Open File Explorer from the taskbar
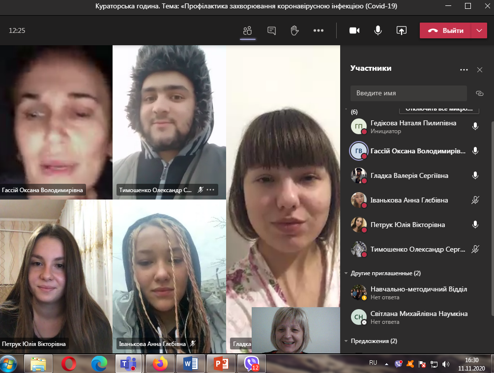 38,364
